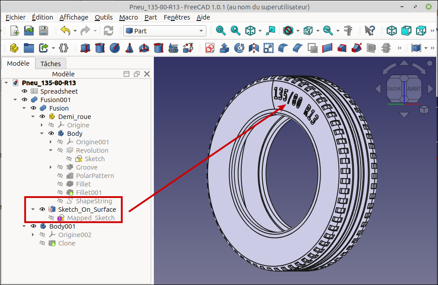This screenshot has height=285, width=438.
Task: Undo the last action
Action: coord(65,31)
